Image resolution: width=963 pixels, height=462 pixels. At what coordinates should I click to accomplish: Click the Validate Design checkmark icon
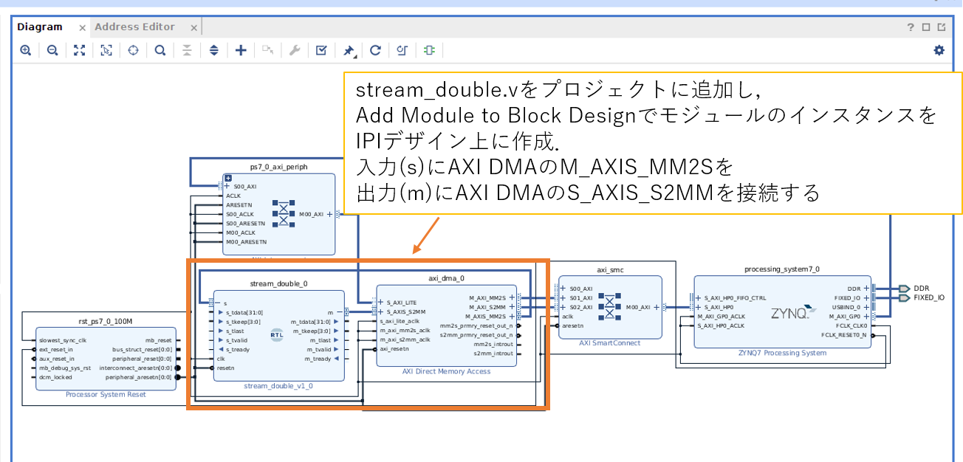321,50
